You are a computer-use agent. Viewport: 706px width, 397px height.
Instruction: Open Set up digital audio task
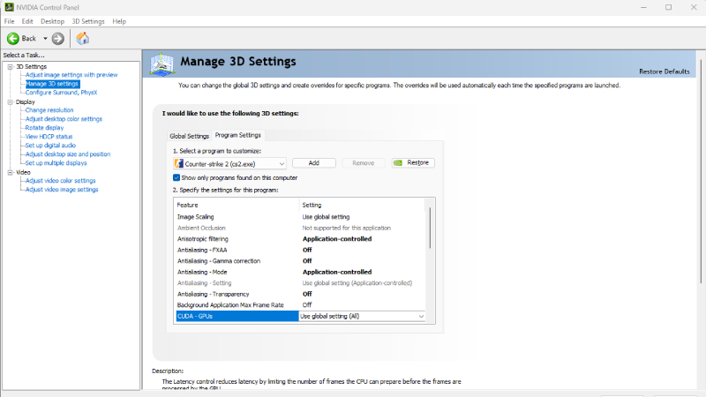coord(50,146)
